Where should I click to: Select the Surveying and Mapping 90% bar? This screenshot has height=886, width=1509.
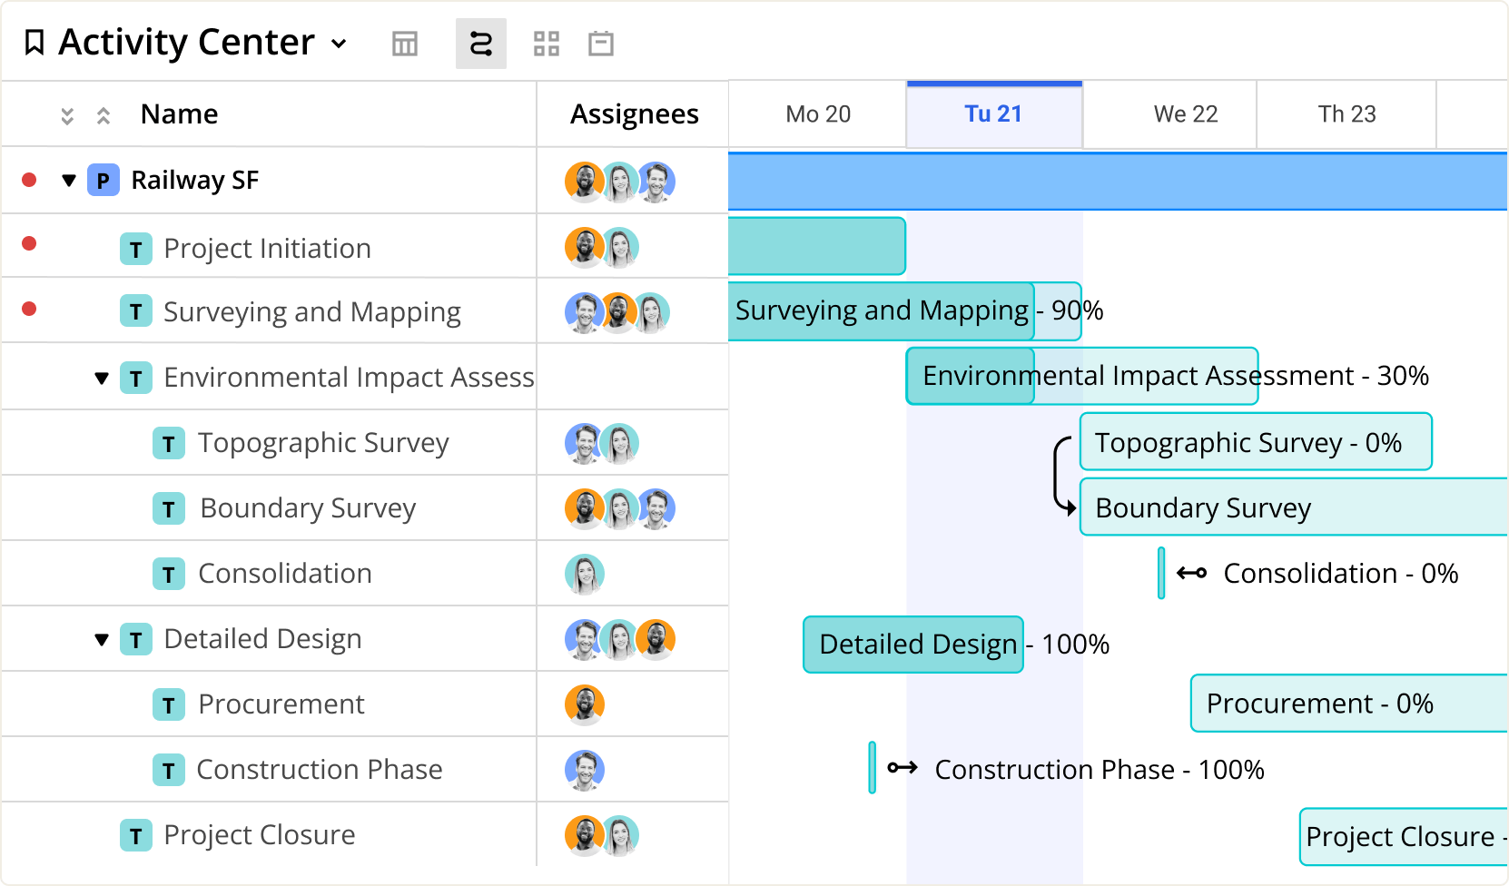pyautogui.click(x=881, y=310)
